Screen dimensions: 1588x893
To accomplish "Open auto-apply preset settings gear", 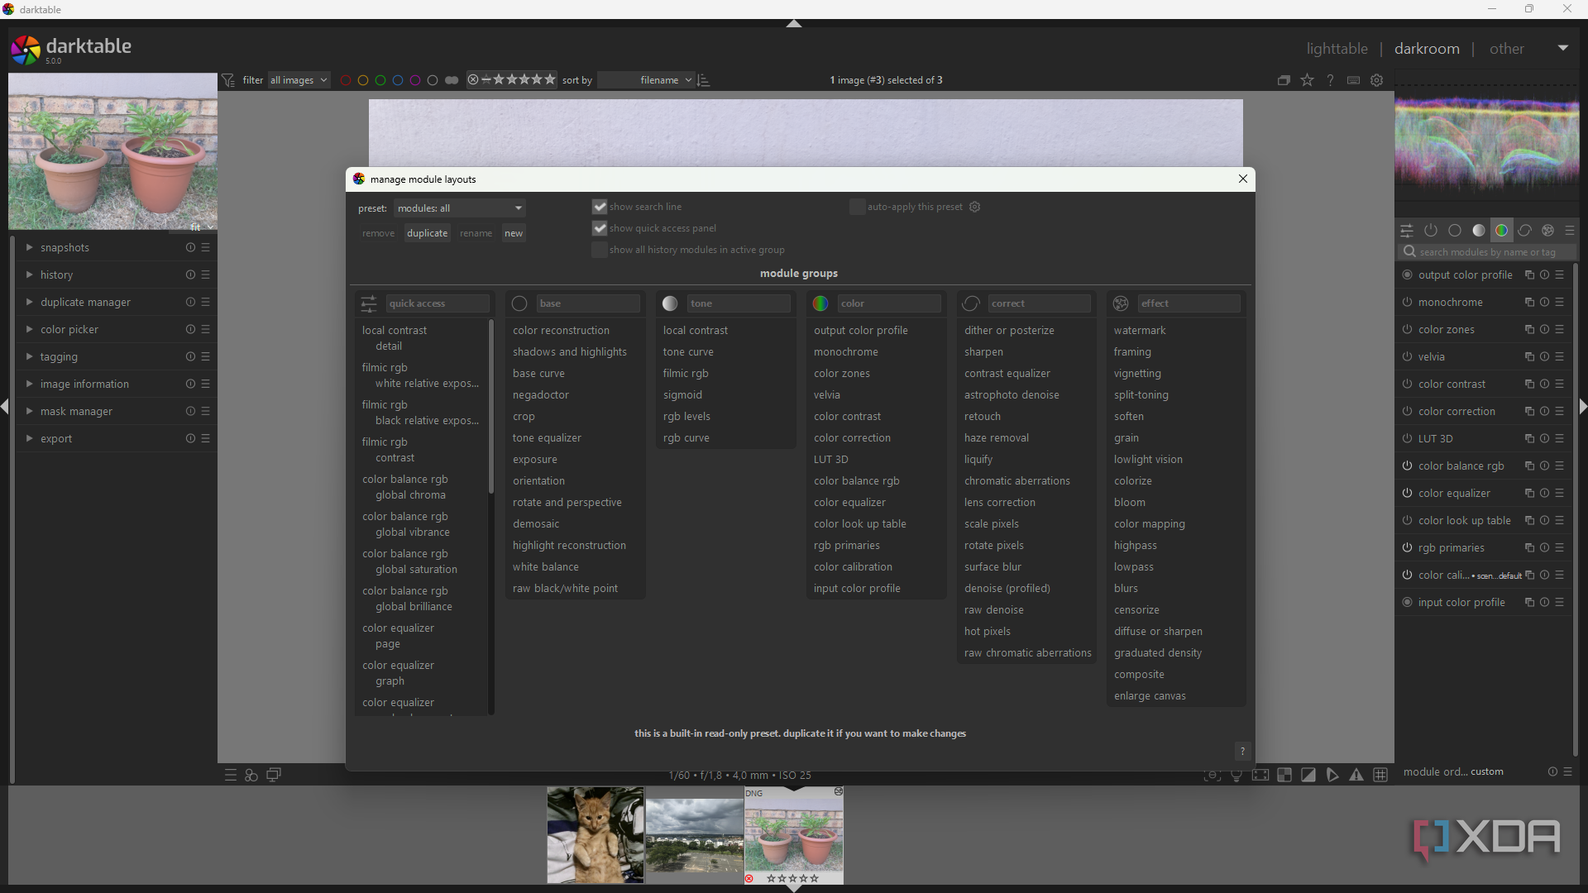I will pyautogui.click(x=975, y=207).
